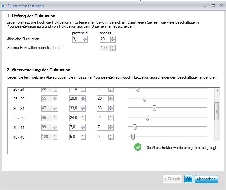
Task: Click the slider handle for 25 - 29
Action: click(x=144, y=98)
